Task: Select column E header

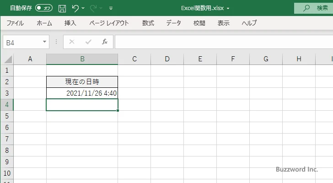Action: 200,59
